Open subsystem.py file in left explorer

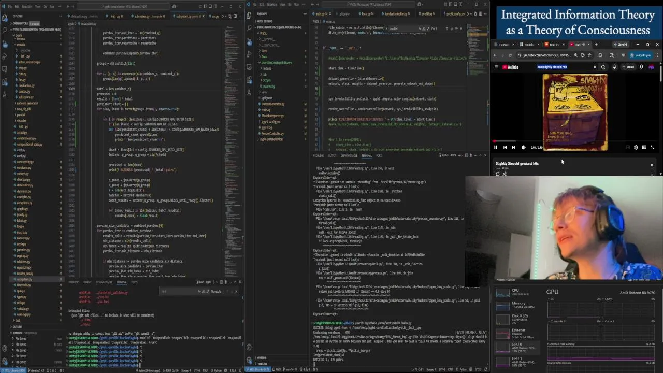(24, 279)
